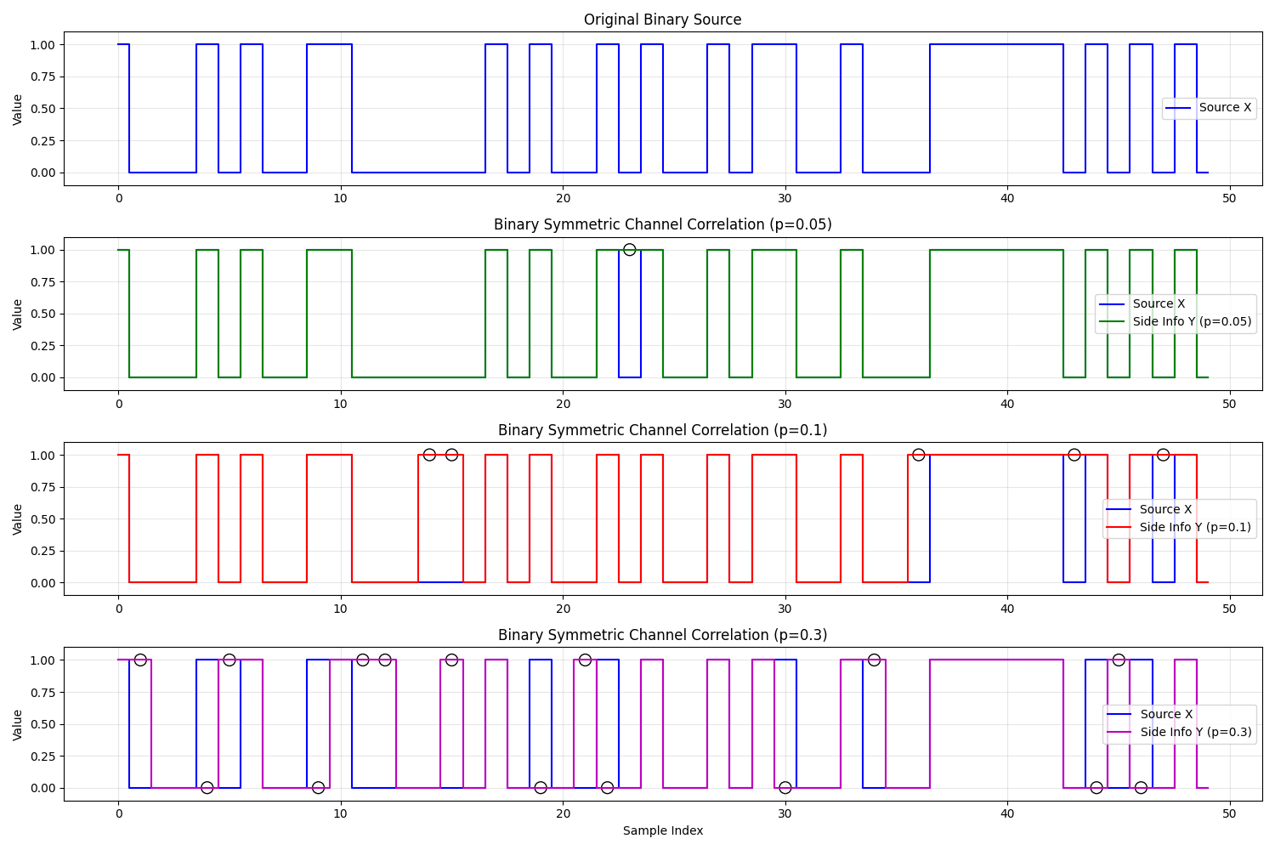Click 'Source X' label in the p=0.1 legend
This screenshot has height=850, width=1275.
1165,509
